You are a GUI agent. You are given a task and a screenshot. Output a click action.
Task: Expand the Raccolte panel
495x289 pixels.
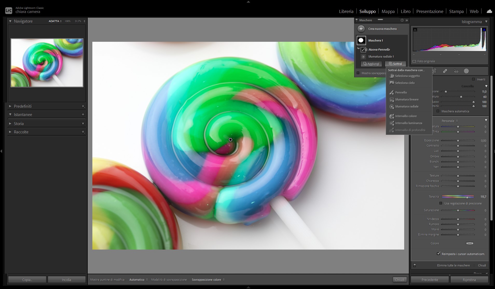tap(10, 132)
